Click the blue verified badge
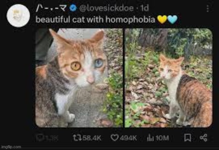Viewport: 219px width, 150px height. (x=73, y=8)
